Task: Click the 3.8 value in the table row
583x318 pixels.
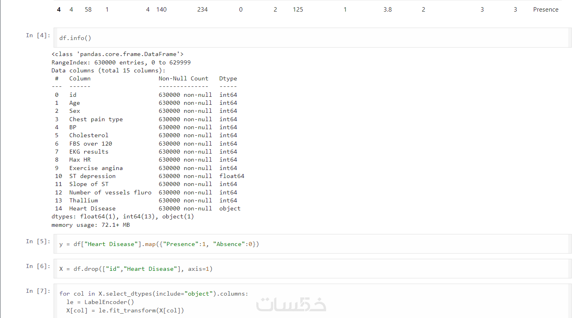Action: (387, 10)
